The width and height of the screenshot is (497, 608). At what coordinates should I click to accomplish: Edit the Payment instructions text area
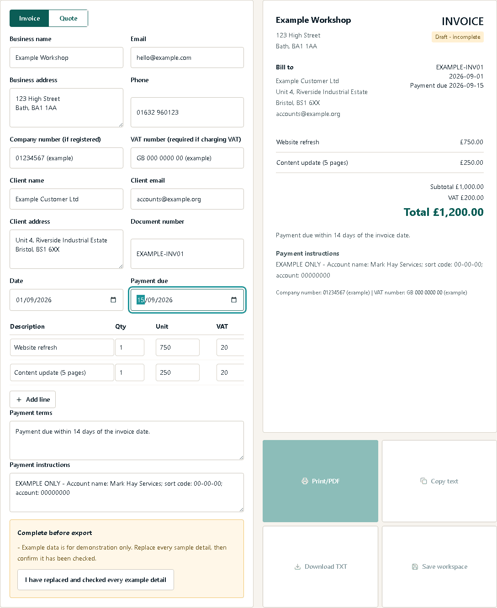pos(127,493)
